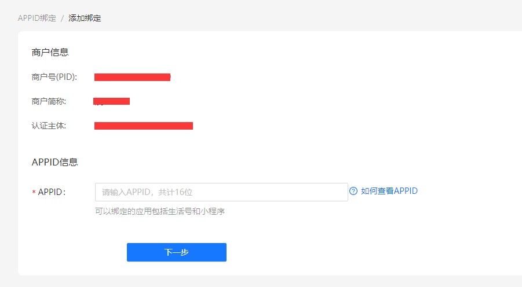Click the 下一步 button
This screenshot has width=522, height=287.
177,252
